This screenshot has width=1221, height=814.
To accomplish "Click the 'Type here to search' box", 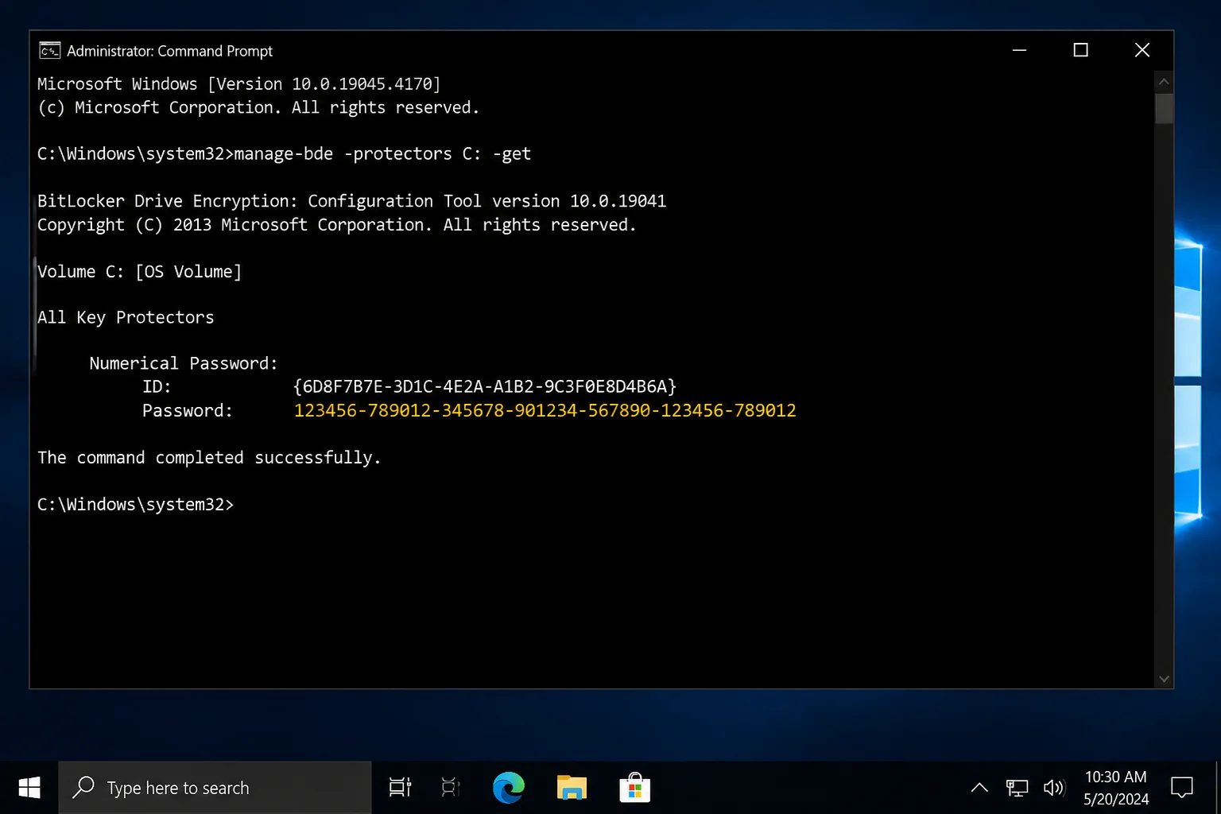I will point(215,788).
